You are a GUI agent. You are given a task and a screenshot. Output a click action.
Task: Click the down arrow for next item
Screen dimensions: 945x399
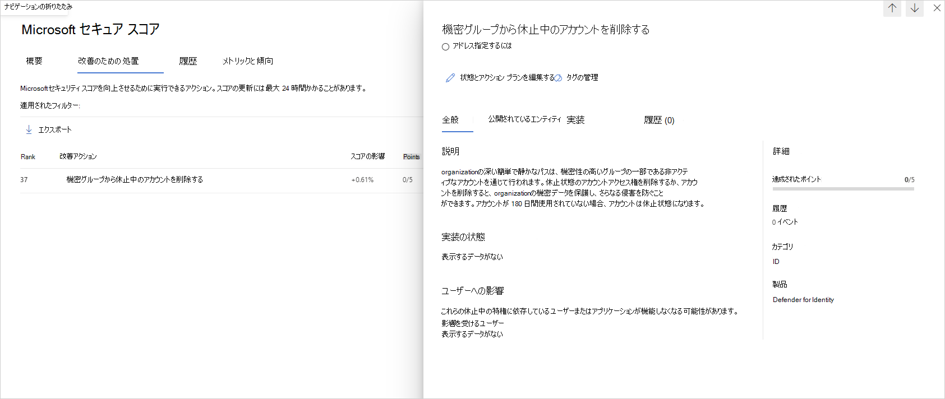coord(914,8)
